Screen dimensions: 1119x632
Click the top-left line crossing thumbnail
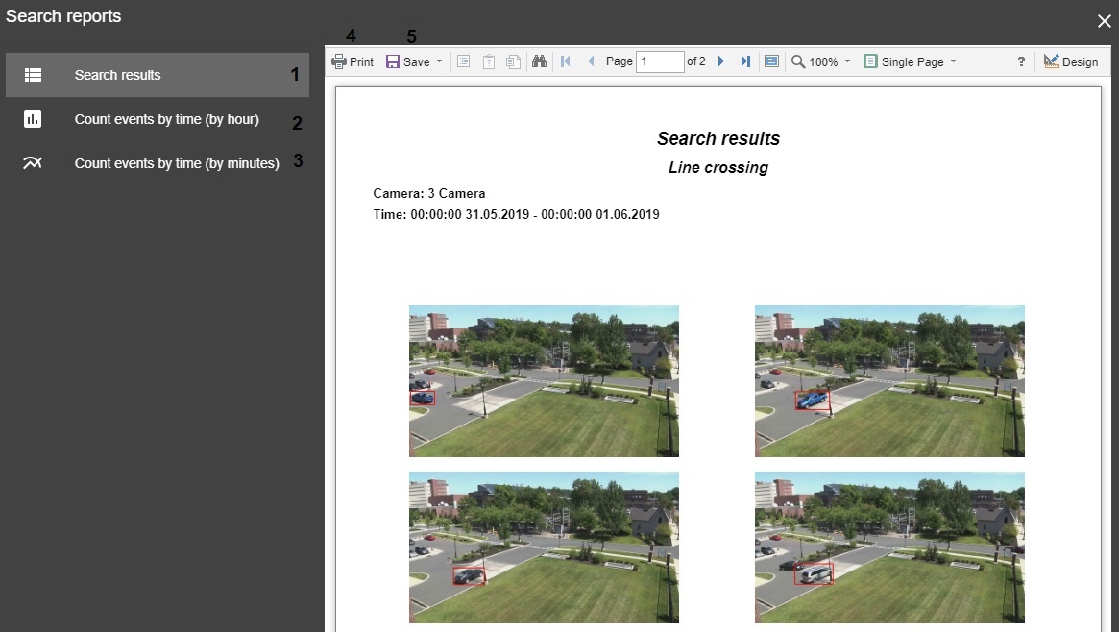tap(544, 380)
